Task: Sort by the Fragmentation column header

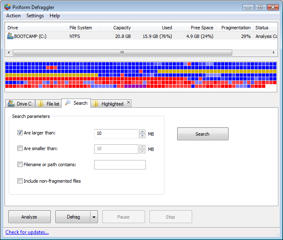Action: 234,28
